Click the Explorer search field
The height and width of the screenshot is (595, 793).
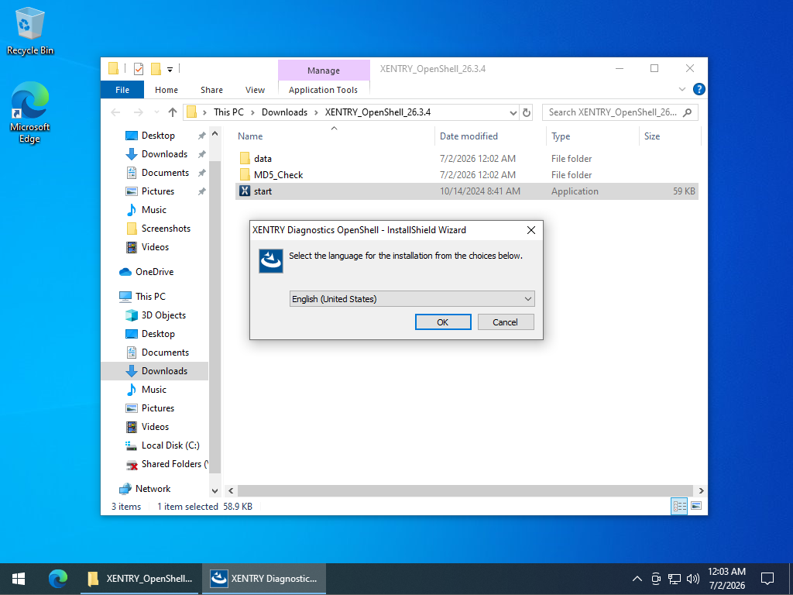[x=620, y=112]
